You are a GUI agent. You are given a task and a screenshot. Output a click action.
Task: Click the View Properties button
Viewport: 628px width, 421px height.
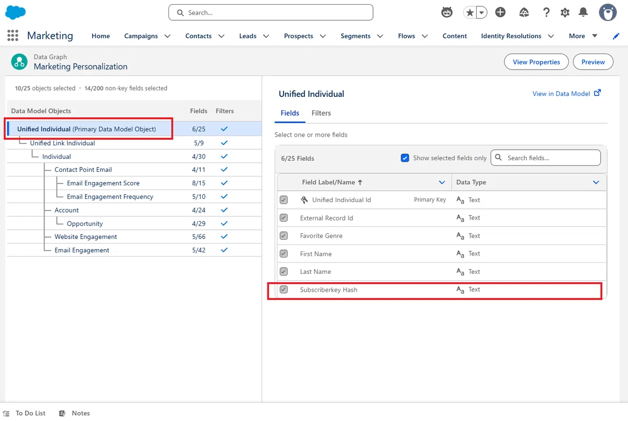click(x=536, y=62)
